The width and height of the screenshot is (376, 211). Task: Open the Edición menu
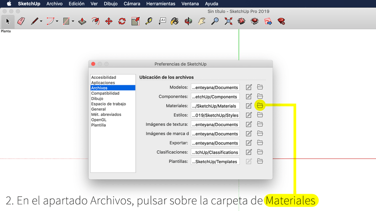point(77,4)
